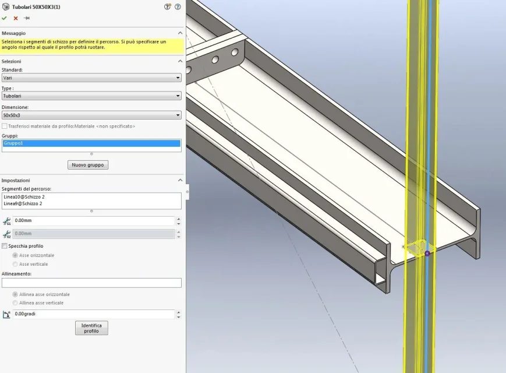Screen dimensions: 506x373
Task: Select Allinea asse verticale radio button
Action: 15,303
